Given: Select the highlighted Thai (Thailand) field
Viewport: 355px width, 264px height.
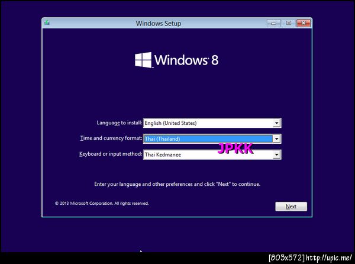Looking at the screenshot, I should [x=212, y=139].
